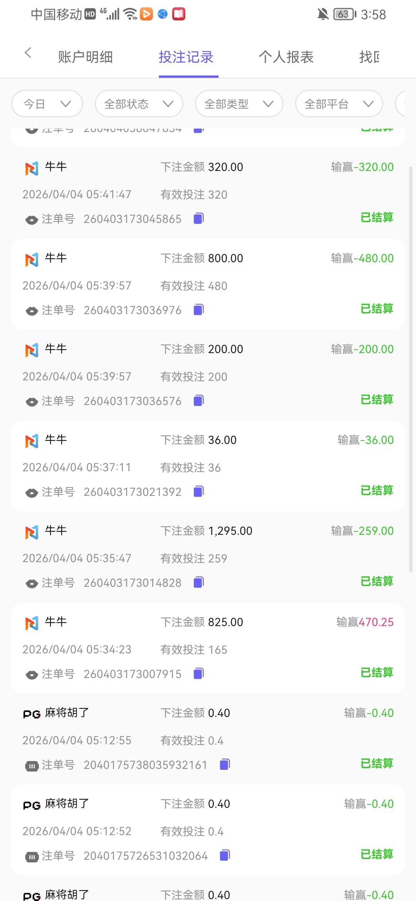
Task: Copy bet number 260403173021392
Action: tap(198, 491)
